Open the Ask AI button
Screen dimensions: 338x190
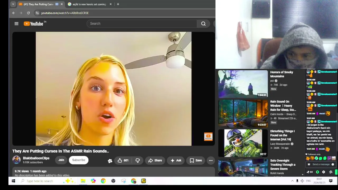tap(176, 160)
